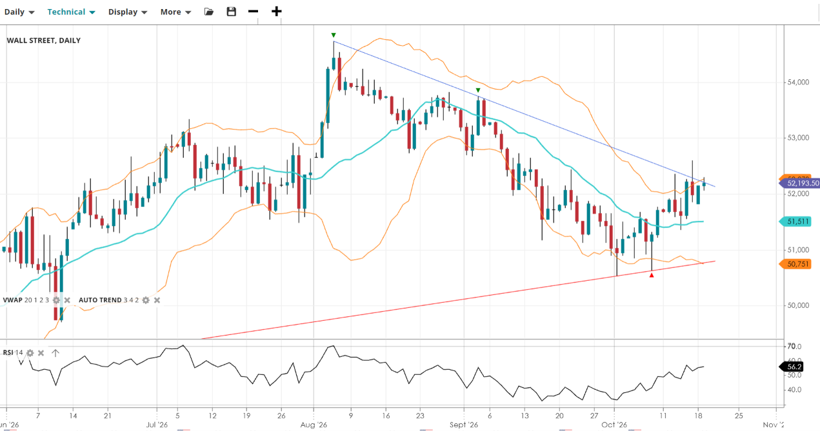Screen dimensions: 820x431
Task: Click the RSI 14 indicator label
Action: coord(13,353)
